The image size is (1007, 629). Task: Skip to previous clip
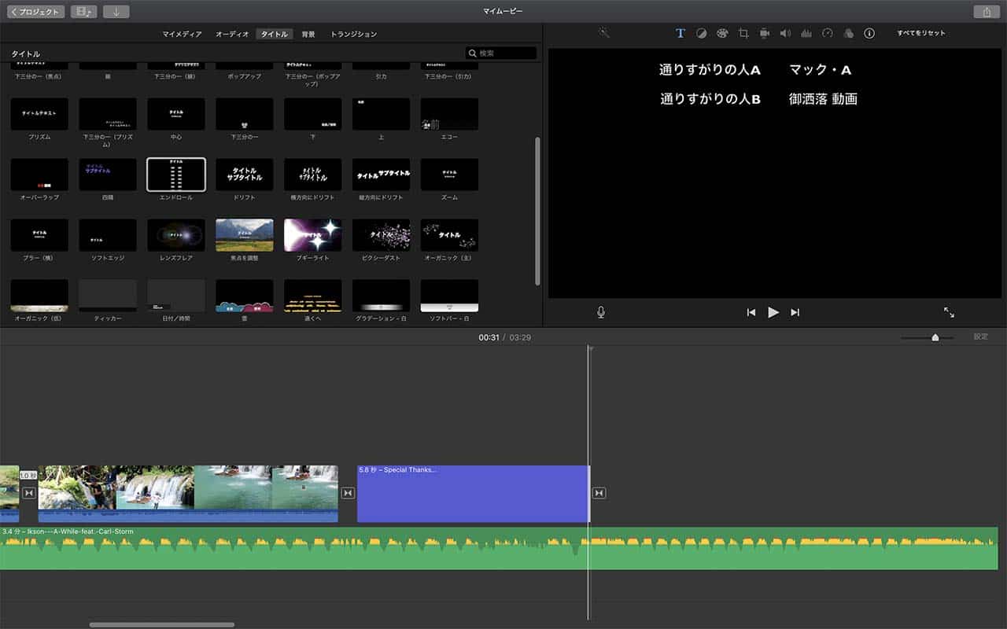(x=751, y=312)
